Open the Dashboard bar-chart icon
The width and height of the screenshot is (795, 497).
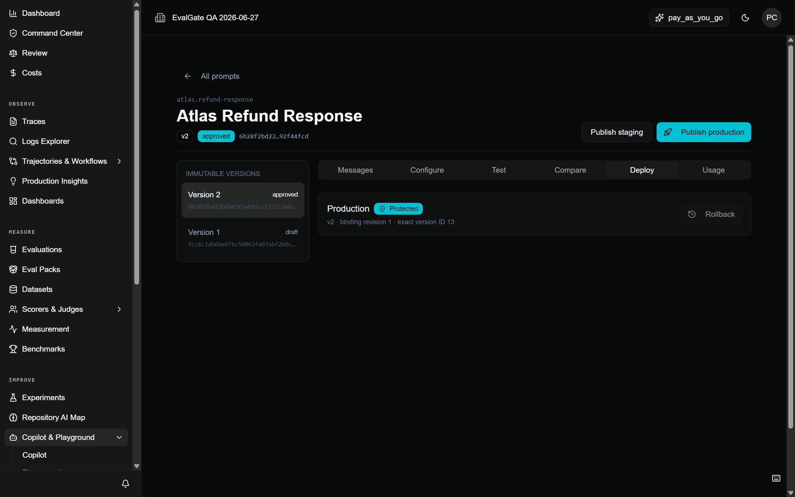pos(13,13)
